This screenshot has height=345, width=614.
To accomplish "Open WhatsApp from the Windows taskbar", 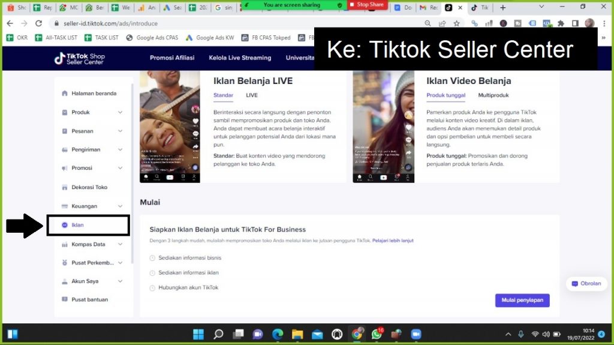I will point(377,334).
